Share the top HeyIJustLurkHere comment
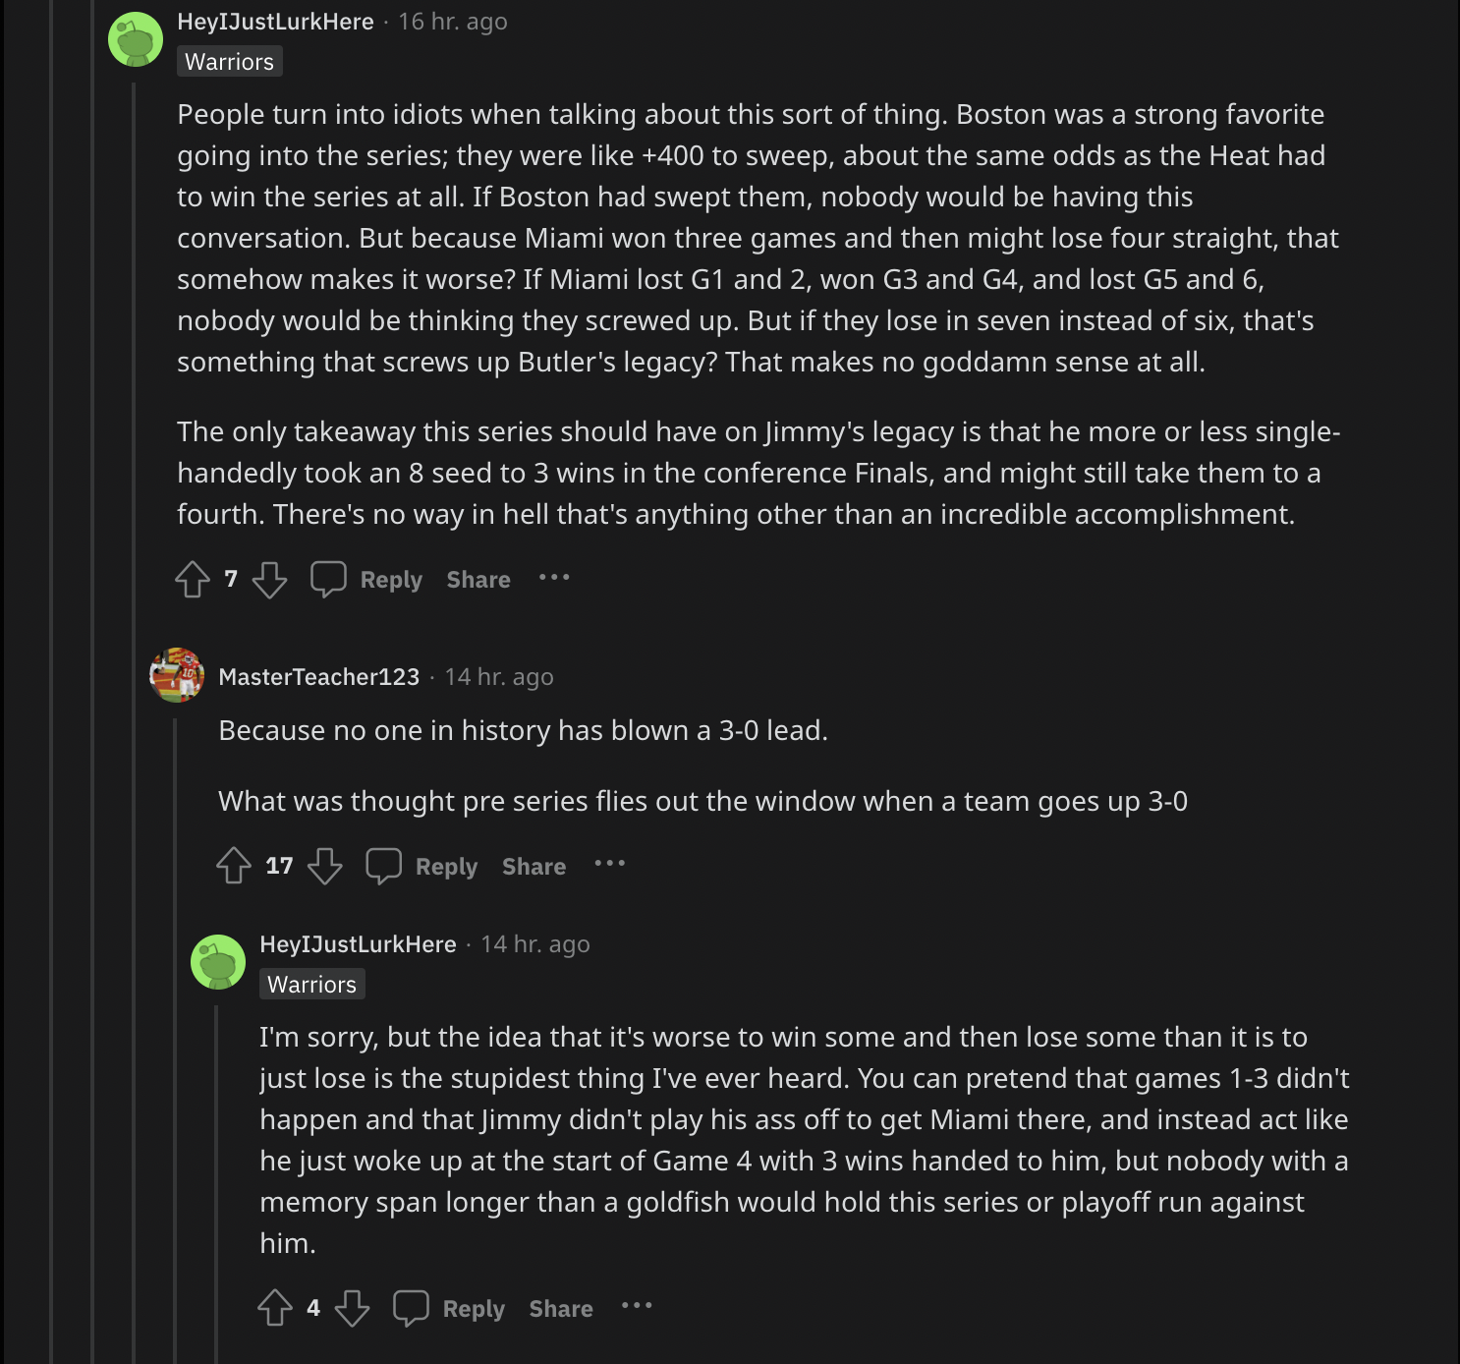This screenshot has width=1460, height=1364. click(x=478, y=580)
